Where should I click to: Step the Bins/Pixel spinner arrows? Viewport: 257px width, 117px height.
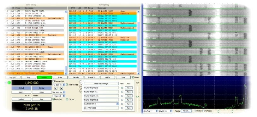157,111
